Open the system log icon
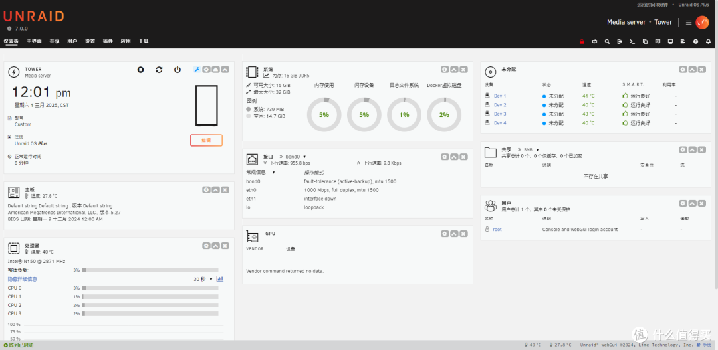Viewport: 718px width, 350px height. point(683,42)
